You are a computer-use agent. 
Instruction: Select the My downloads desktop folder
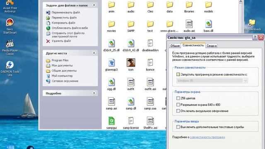(252, 25)
